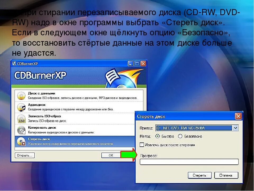Click the CDBurnerXP title bar app icon
Viewport: 254px width, 191px height.
[x=14, y=63]
